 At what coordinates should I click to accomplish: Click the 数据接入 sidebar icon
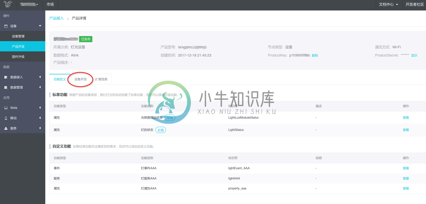[x=6, y=77]
